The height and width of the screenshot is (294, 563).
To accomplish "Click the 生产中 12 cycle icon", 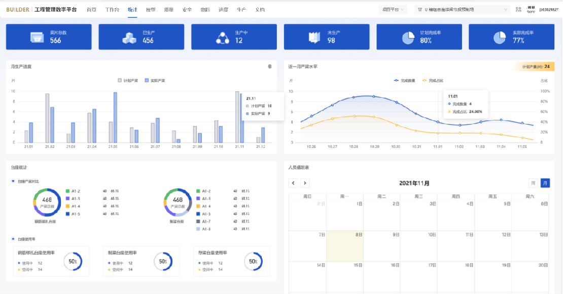I will coord(222,37).
